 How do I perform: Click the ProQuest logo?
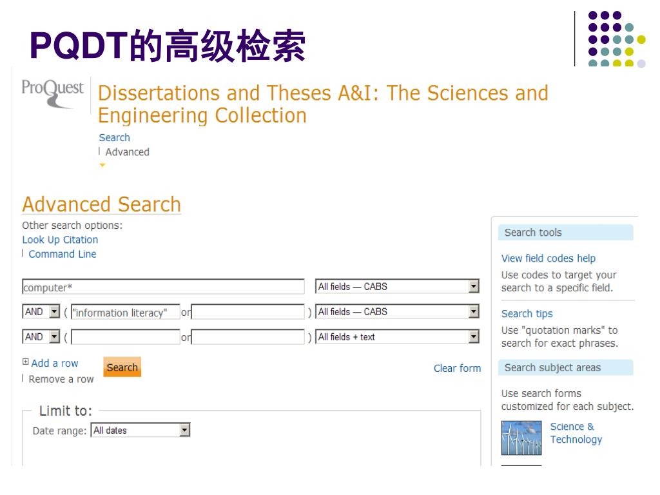[52, 93]
